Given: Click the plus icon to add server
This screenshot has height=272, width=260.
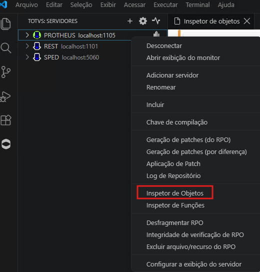Looking at the screenshot, I should [129, 21].
